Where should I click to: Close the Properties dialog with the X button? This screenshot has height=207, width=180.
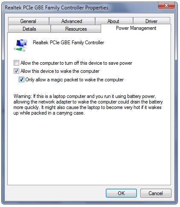click(166, 6)
